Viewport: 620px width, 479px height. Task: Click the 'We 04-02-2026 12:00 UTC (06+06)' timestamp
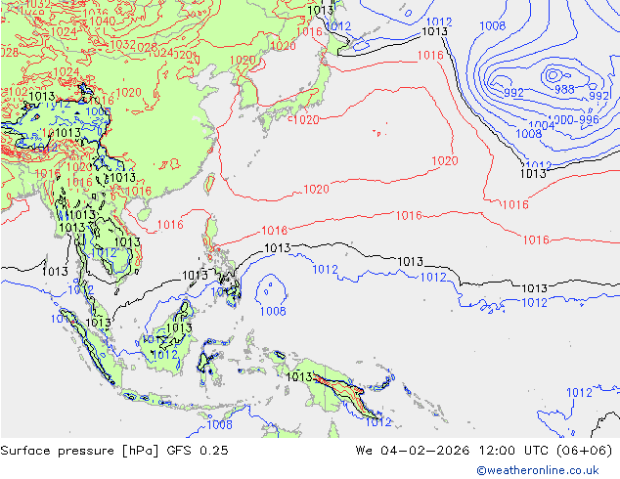tap(484, 451)
